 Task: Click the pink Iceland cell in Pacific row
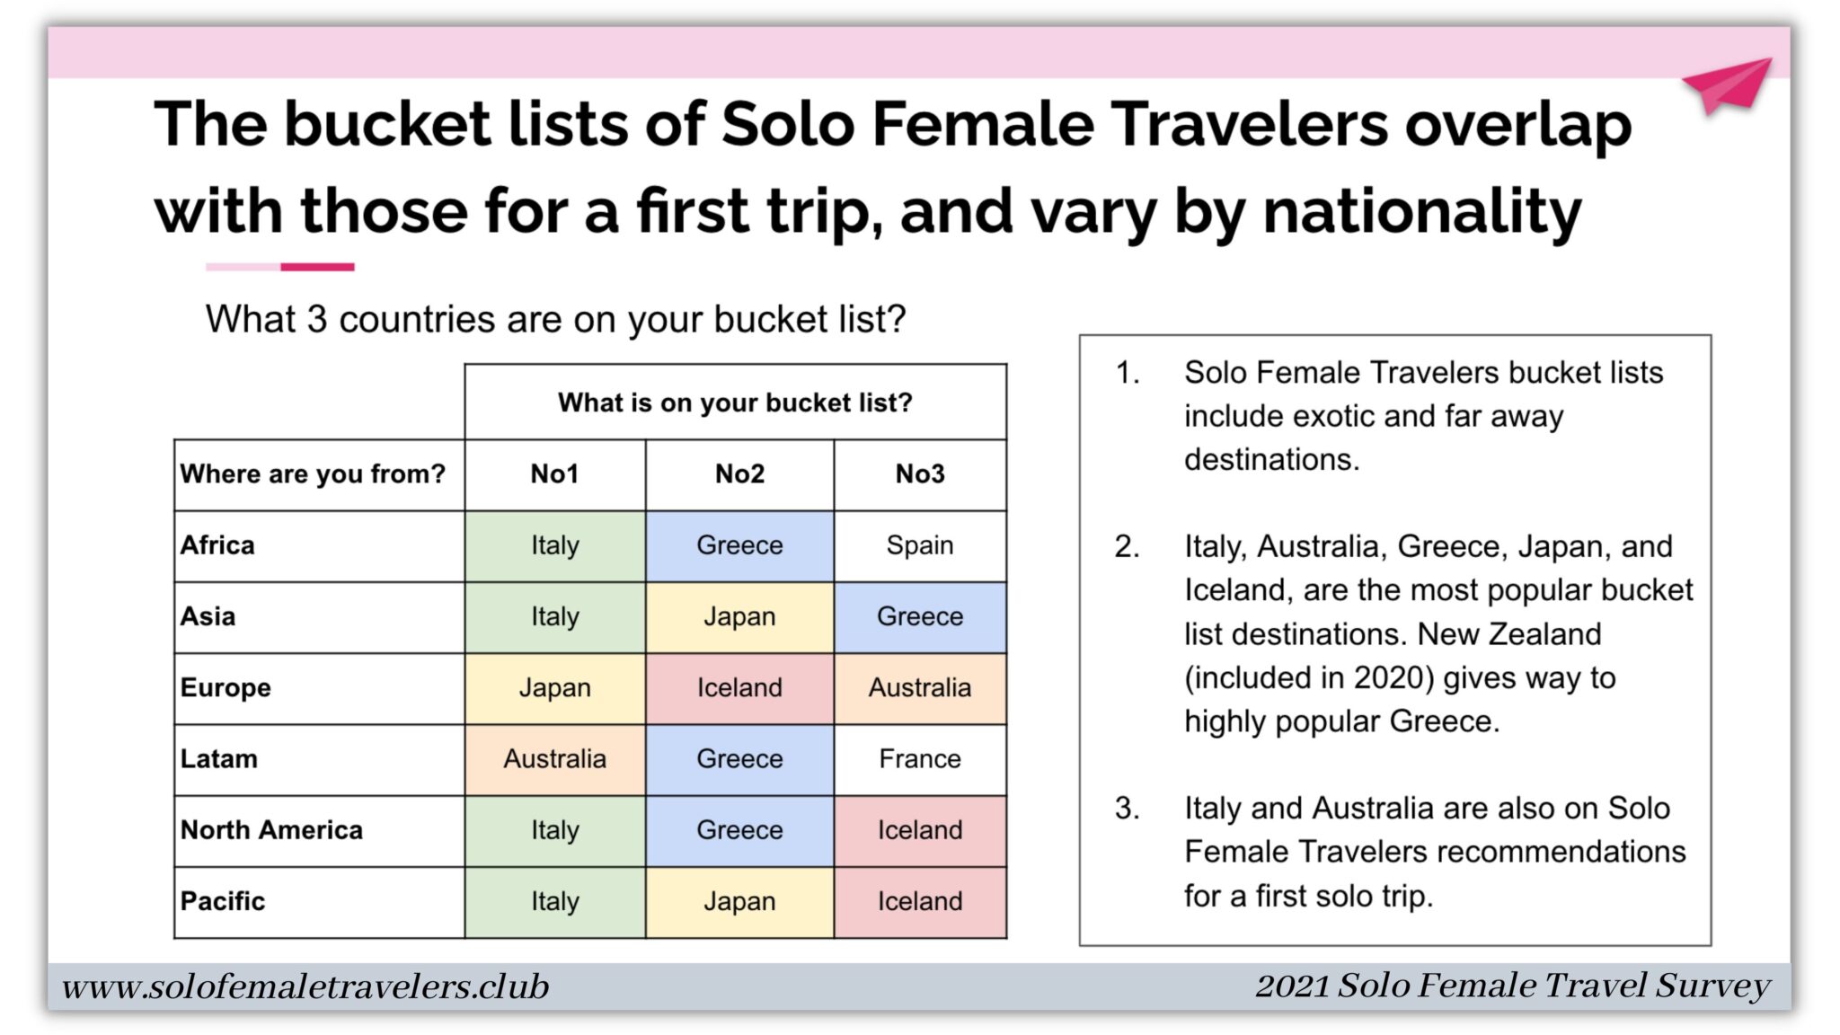(920, 902)
